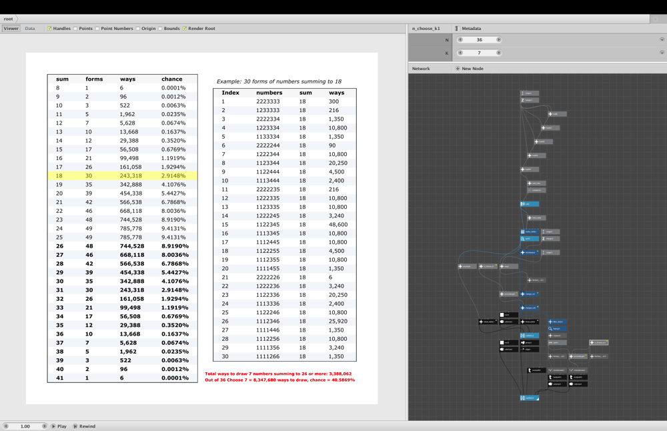Click the align1 node
The height and width of the screenshot is (431, 667).
tap(530, 350)
